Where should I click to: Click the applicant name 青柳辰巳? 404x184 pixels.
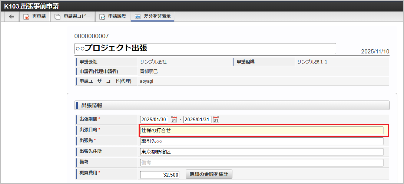coord(149,71)
